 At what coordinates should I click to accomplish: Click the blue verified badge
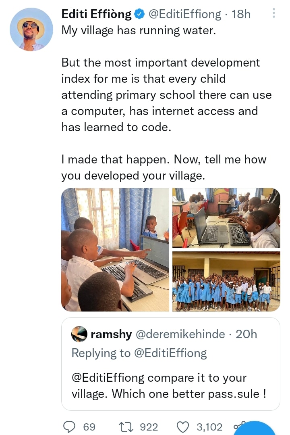[x=139, y=15]
